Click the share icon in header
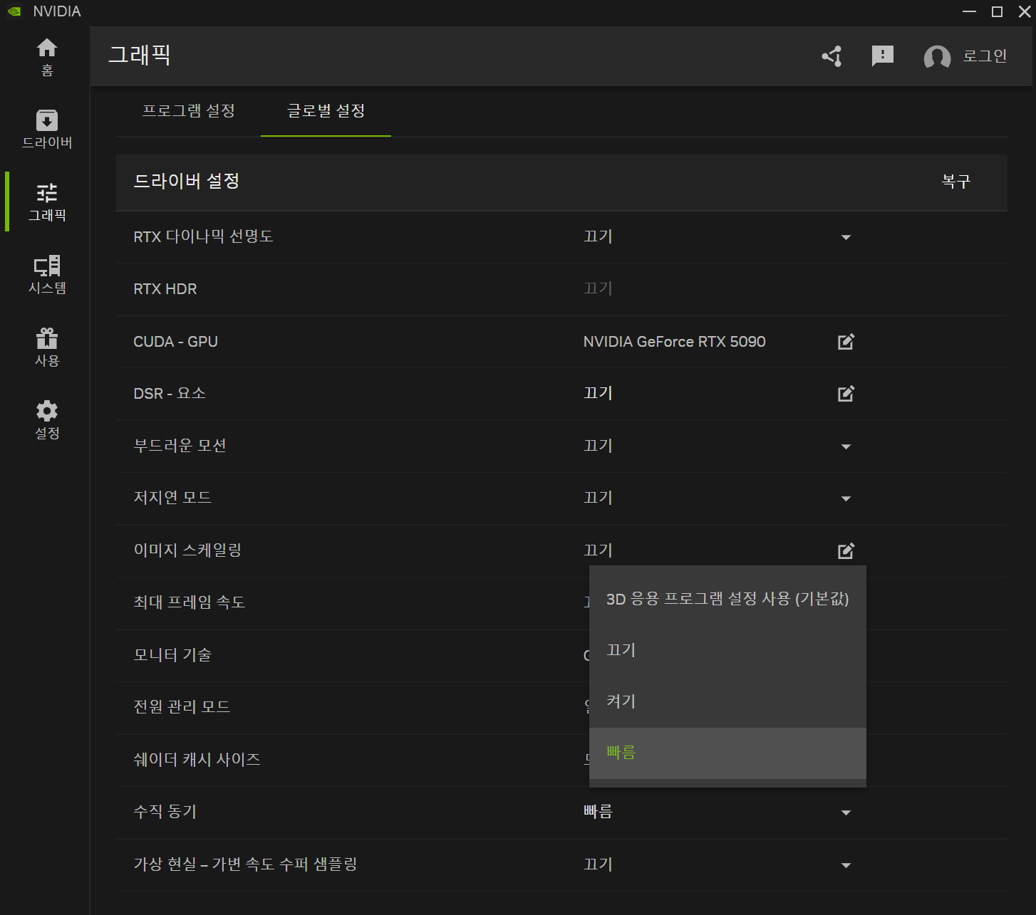The image size is (1036, 915). click(x=832, y=56)
